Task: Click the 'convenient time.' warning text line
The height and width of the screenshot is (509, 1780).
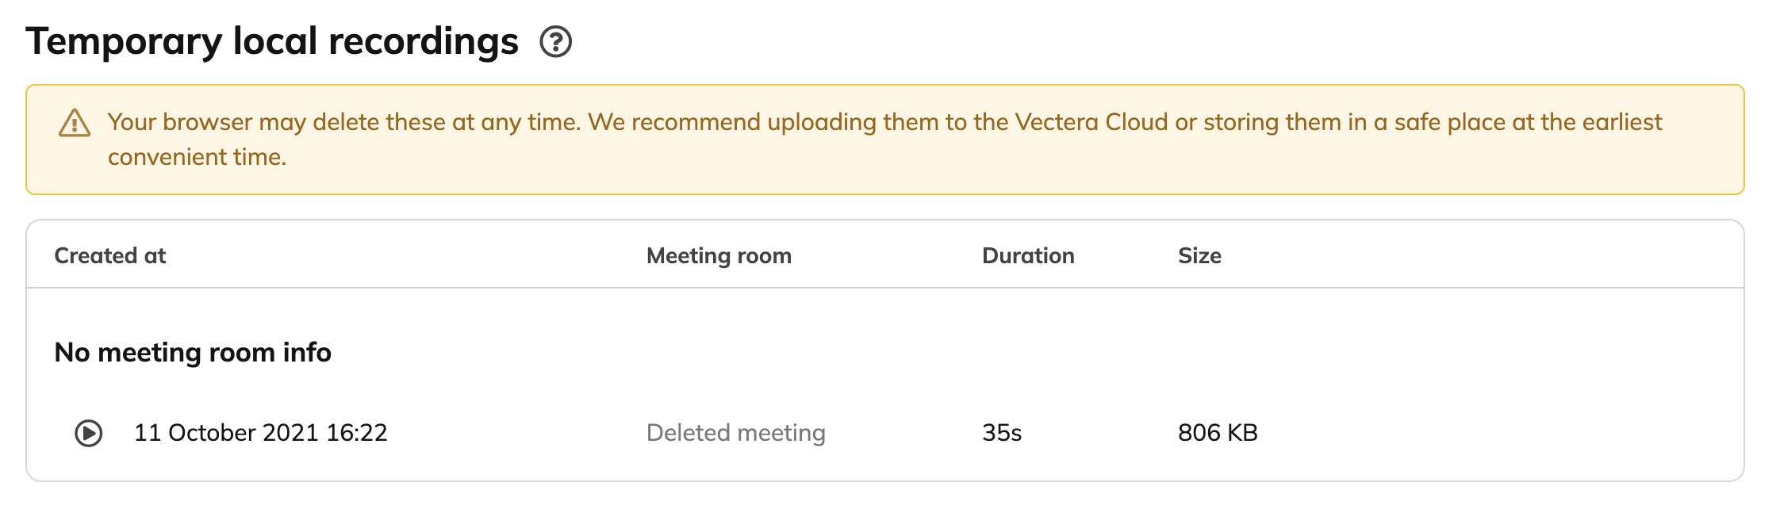Action: (x=197, y=157)
